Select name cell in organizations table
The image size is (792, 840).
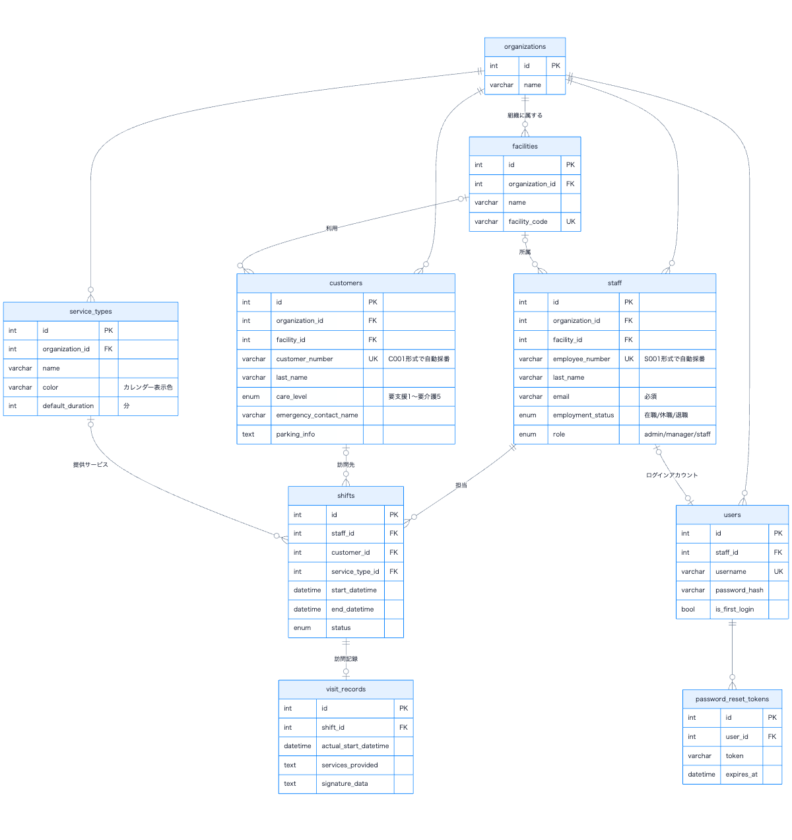(x=533, y=85)
